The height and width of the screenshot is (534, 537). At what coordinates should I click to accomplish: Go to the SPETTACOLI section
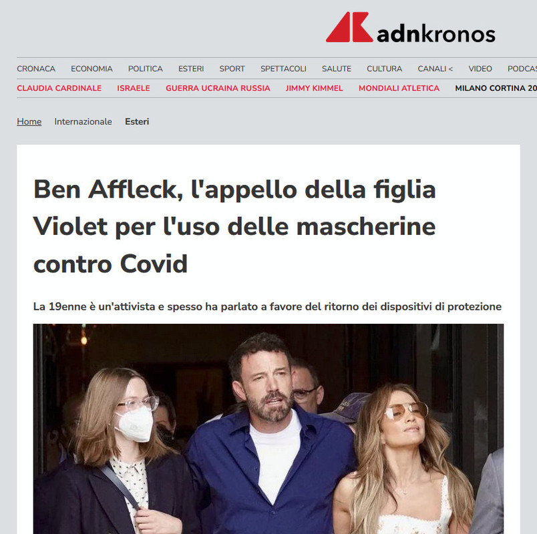pos(283,69)
